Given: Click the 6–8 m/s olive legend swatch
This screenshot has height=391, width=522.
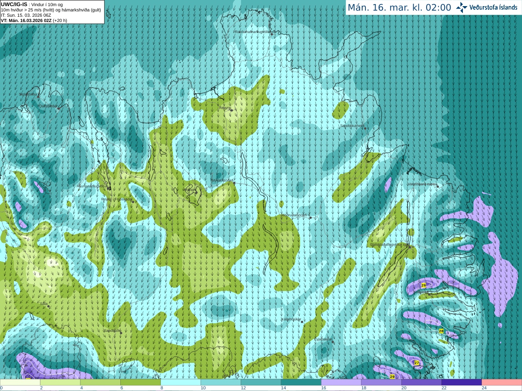Looking at the screenshot, I should (140, 382).
